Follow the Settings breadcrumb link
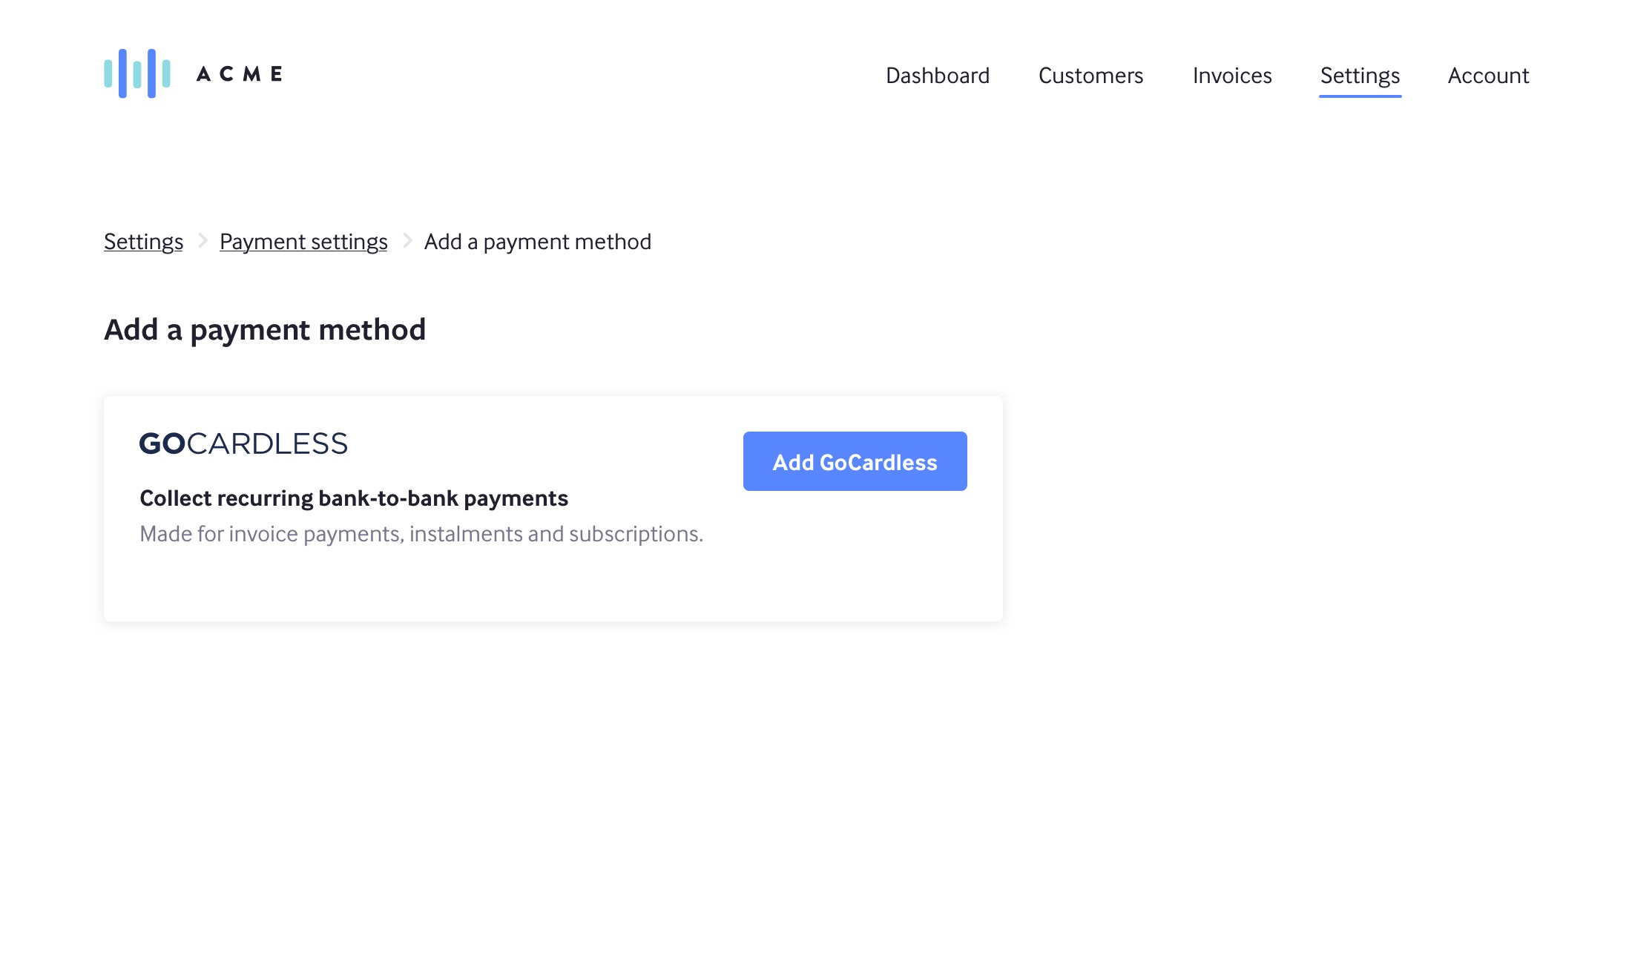The width and height of the screenshot is (1632, 967). [x=143, y=242]
